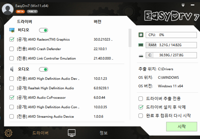The height and width of the screenshot is (139, 200).
Task: Check AMD High Definition Audio Dev driver
Action: click(12, 79)
